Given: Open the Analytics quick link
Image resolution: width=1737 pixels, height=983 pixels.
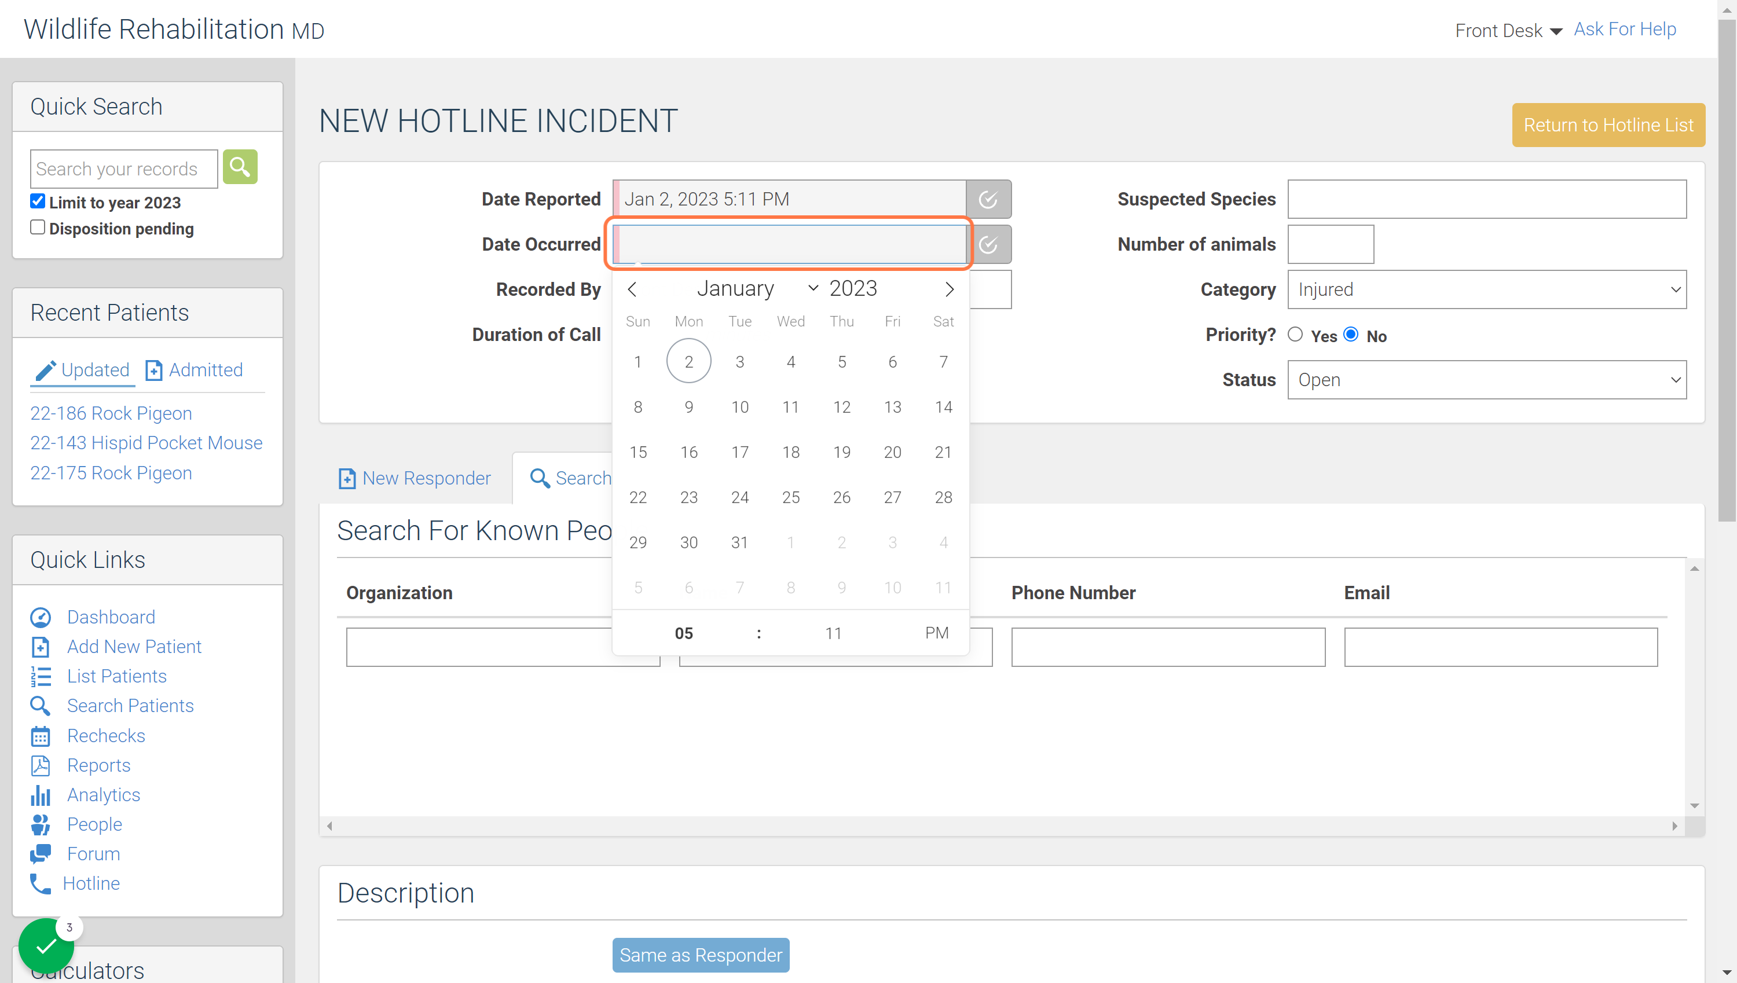Looking at the screenshot, I should tap(103, 795).
